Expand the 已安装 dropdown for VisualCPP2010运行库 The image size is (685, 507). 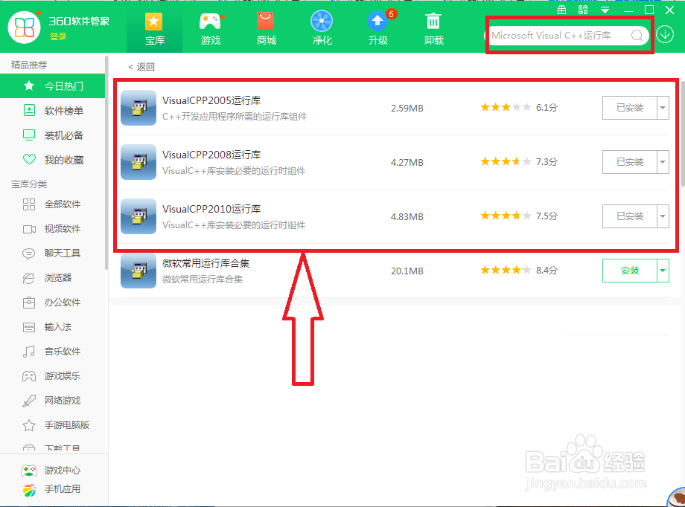[663, 216]
